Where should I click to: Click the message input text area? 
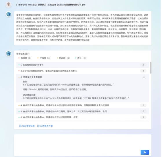pyautogui.click(x=83, y=145)
